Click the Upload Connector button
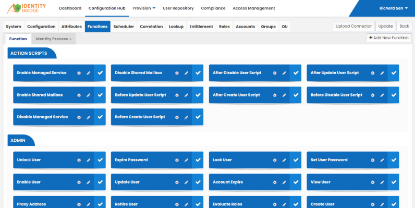 pyautogui.click(x=353, y=26)
